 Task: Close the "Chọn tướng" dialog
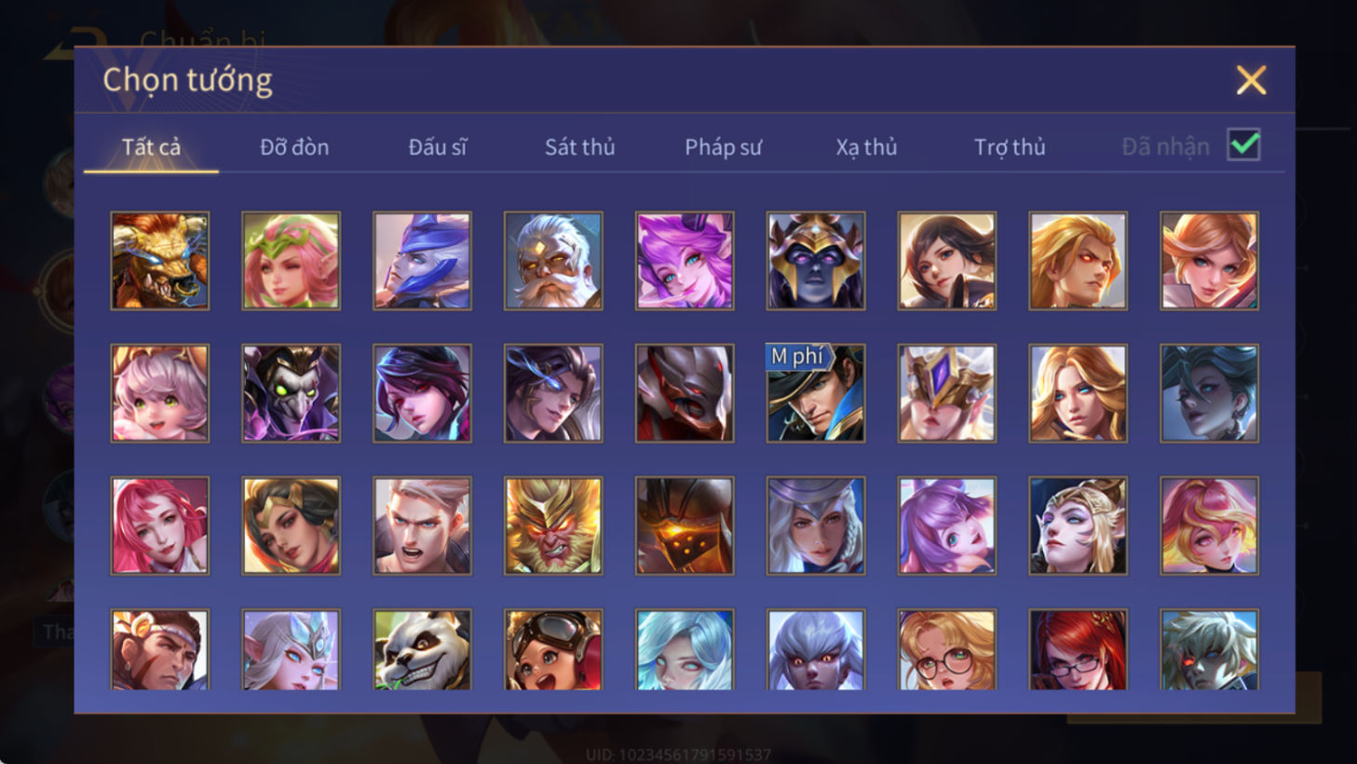click(x=1251, y=80)
